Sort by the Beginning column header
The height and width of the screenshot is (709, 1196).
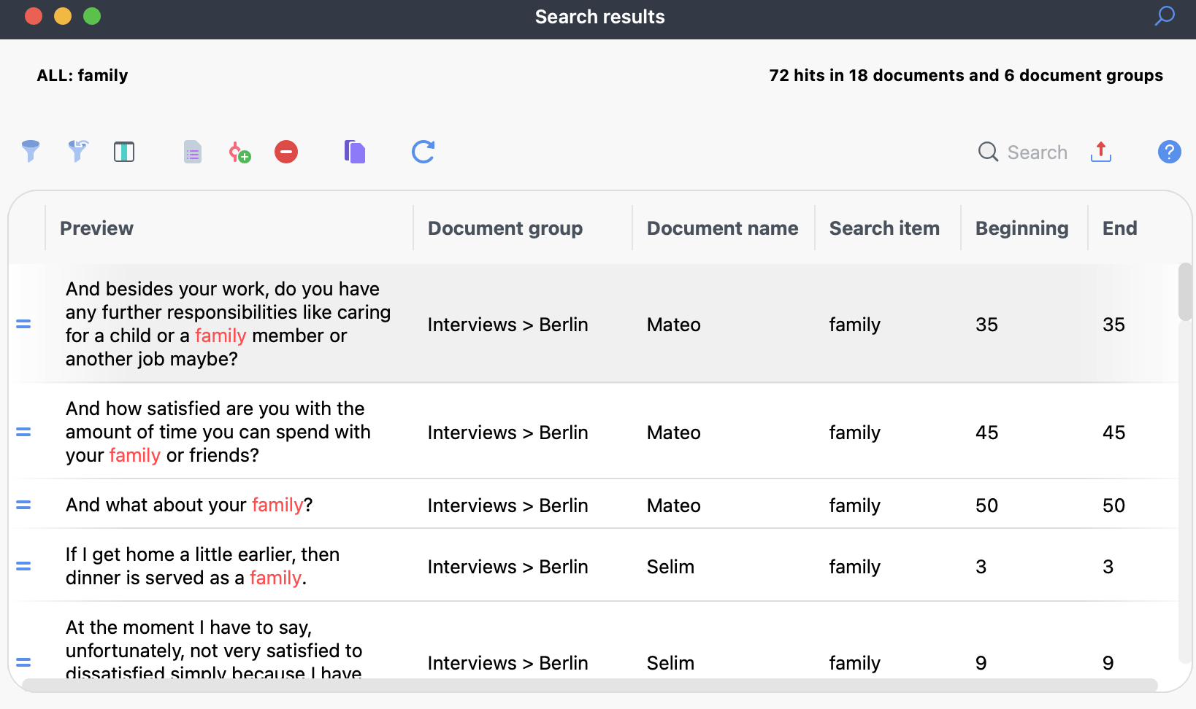pyautogui.click(x=1022, y=228)
